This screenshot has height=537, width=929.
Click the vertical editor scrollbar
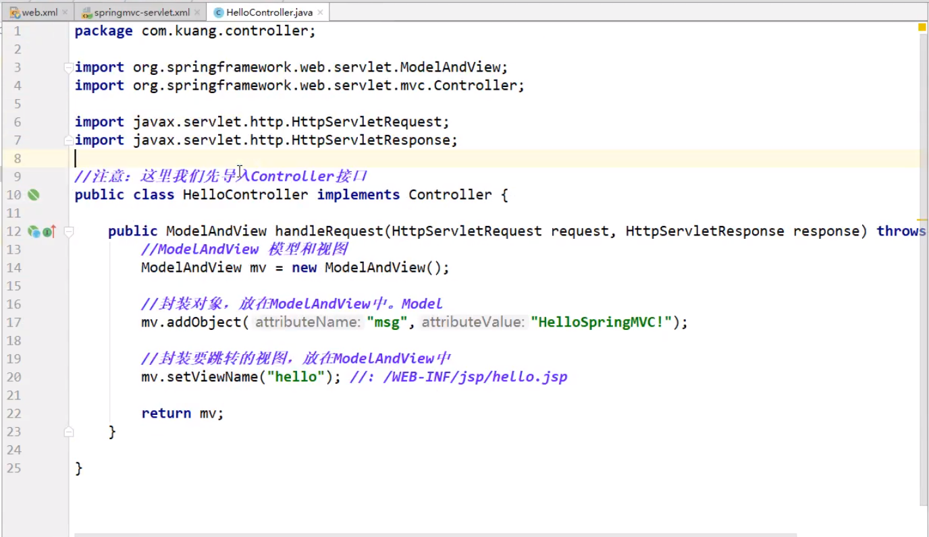pos(922,270)
